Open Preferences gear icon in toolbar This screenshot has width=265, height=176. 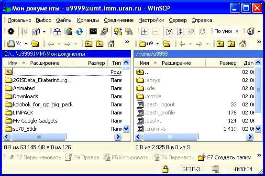[x=11, y=31]
